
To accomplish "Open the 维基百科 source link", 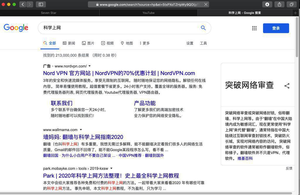I will [x=245, y=158].
